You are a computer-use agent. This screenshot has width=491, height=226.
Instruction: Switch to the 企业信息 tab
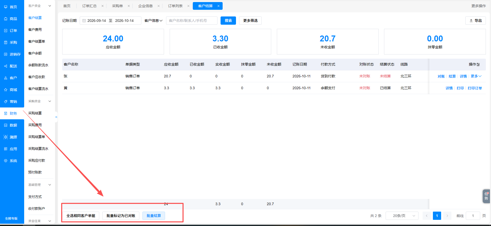(146, 6)
